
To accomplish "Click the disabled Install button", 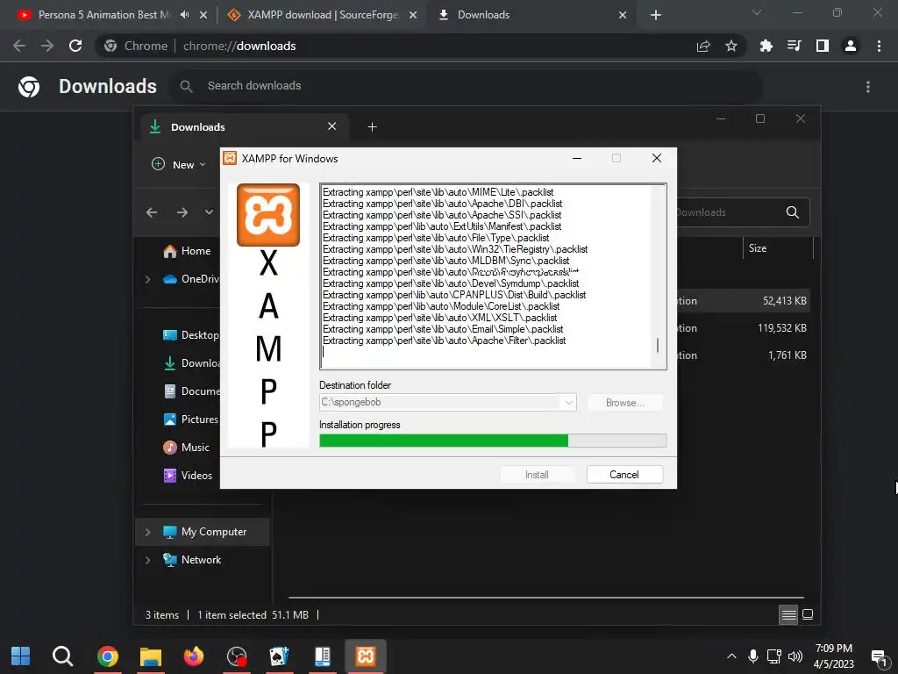I will 537,475.
